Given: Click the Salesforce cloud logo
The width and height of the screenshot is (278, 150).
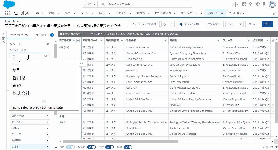Looking at the screenshot, I should coord(9,4).
